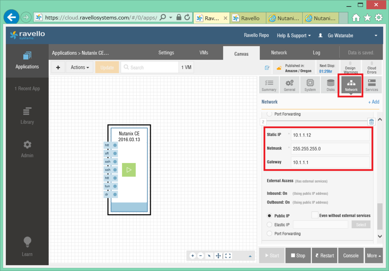Click the browser forward arrow button
This screenshot has width=389, height=271.
(x=26, y=17)
